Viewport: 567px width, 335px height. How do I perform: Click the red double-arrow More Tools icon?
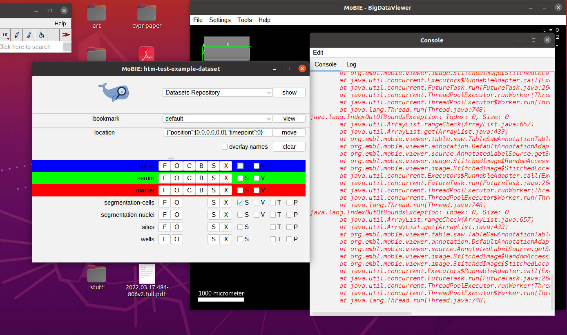(x=65, y=35)
